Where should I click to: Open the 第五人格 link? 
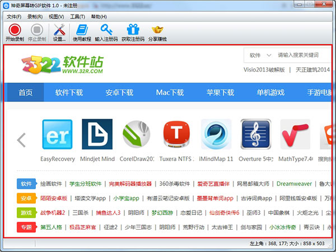pyautogui.click(x=51, y=227)
